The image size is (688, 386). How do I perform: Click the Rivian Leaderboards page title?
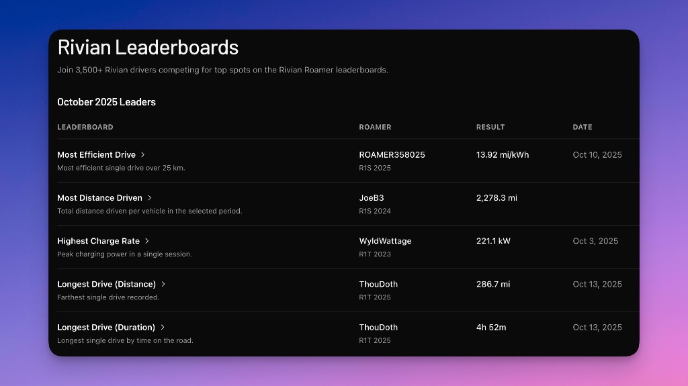coord(148,48)
